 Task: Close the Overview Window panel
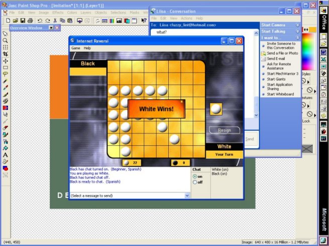coord(57,28)
